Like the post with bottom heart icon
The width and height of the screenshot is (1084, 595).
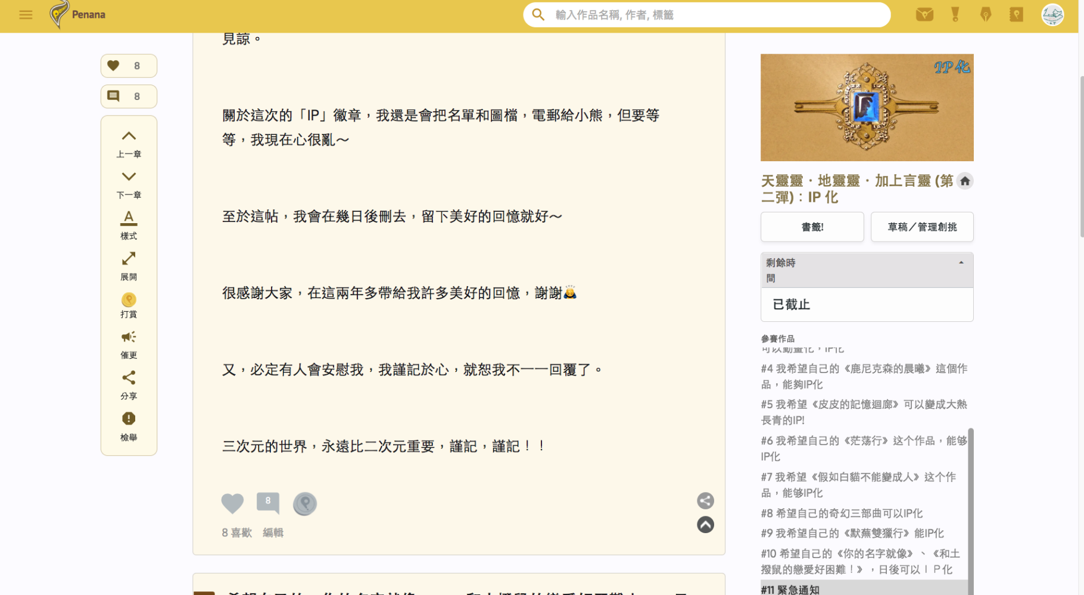tap(232, 504)
